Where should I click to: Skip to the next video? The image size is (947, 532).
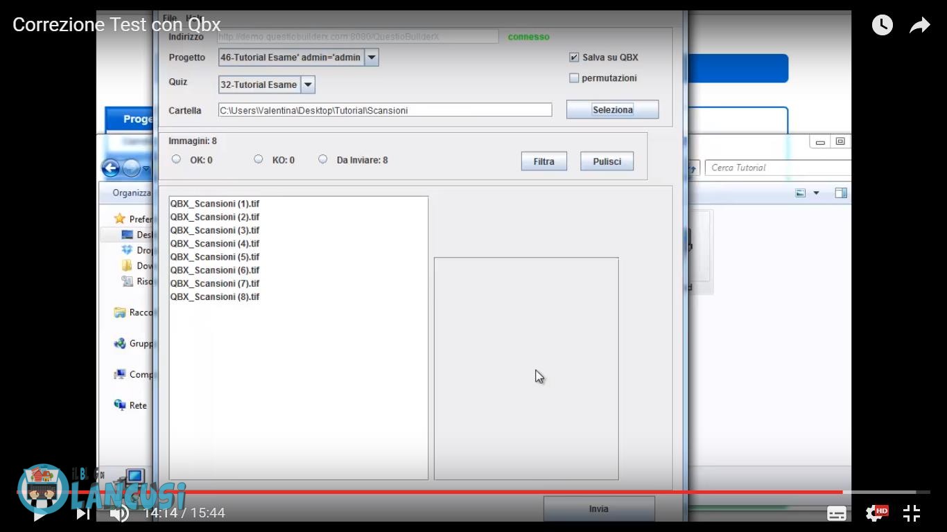point(82,513)
